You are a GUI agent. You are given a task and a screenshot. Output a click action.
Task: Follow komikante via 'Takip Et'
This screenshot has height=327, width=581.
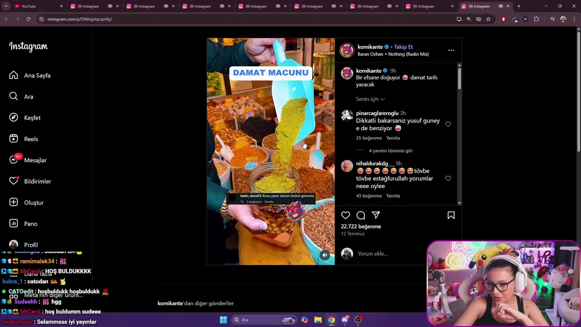(403, 47)
